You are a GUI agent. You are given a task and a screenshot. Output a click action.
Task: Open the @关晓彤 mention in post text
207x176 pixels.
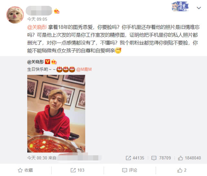(x=37, y=27)
